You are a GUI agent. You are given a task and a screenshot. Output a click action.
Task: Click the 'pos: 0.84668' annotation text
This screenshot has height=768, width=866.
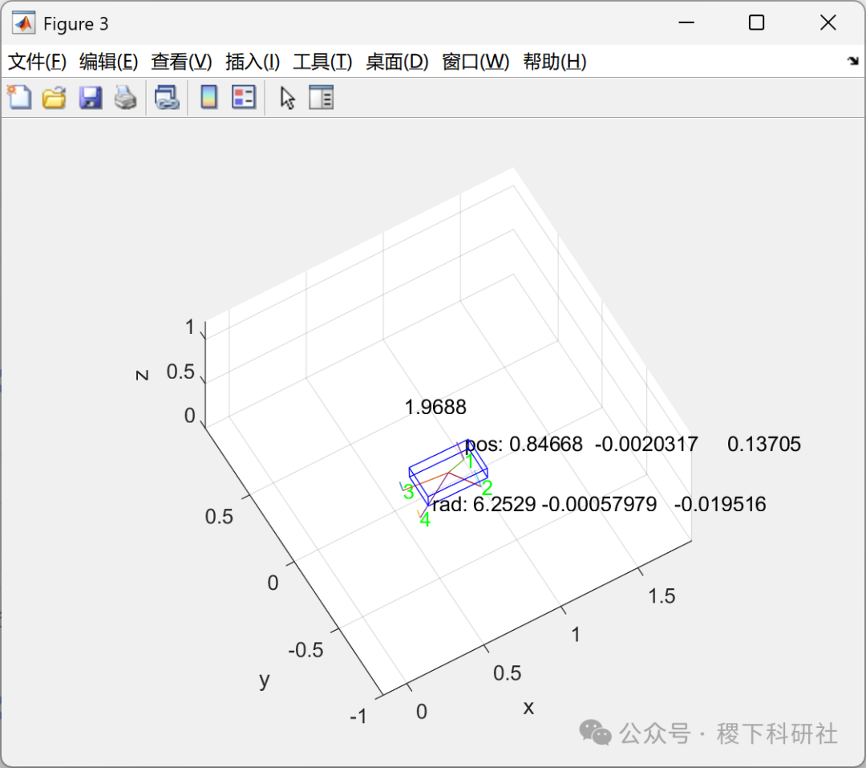pyautogui.click(x=524, y=445)
